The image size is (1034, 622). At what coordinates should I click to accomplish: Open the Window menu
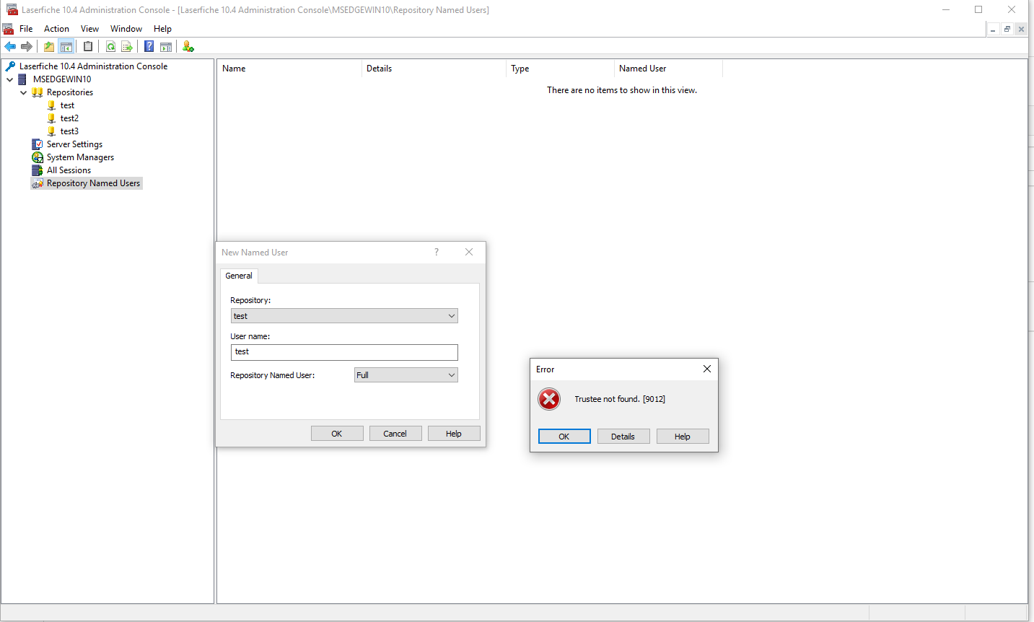coord(126,29)
